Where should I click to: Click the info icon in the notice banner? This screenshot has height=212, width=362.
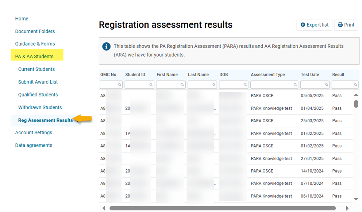coord(106,46)
